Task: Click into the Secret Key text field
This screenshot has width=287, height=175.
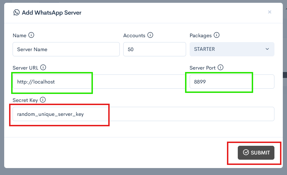Action: pyautogui.click(x=143, y=114)
